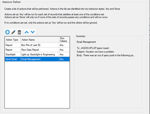
Task: Click the Stacklight action type cell
Action: 13,55
